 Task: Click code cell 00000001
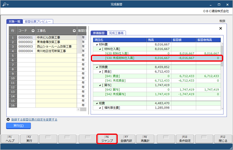[x=26, y=37]
